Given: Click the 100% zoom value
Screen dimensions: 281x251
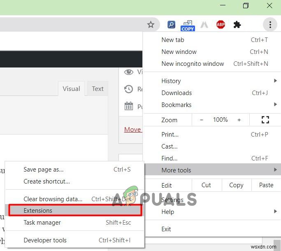Looking at the screenshot, I should pyautogui.click(x=220, y=120).
